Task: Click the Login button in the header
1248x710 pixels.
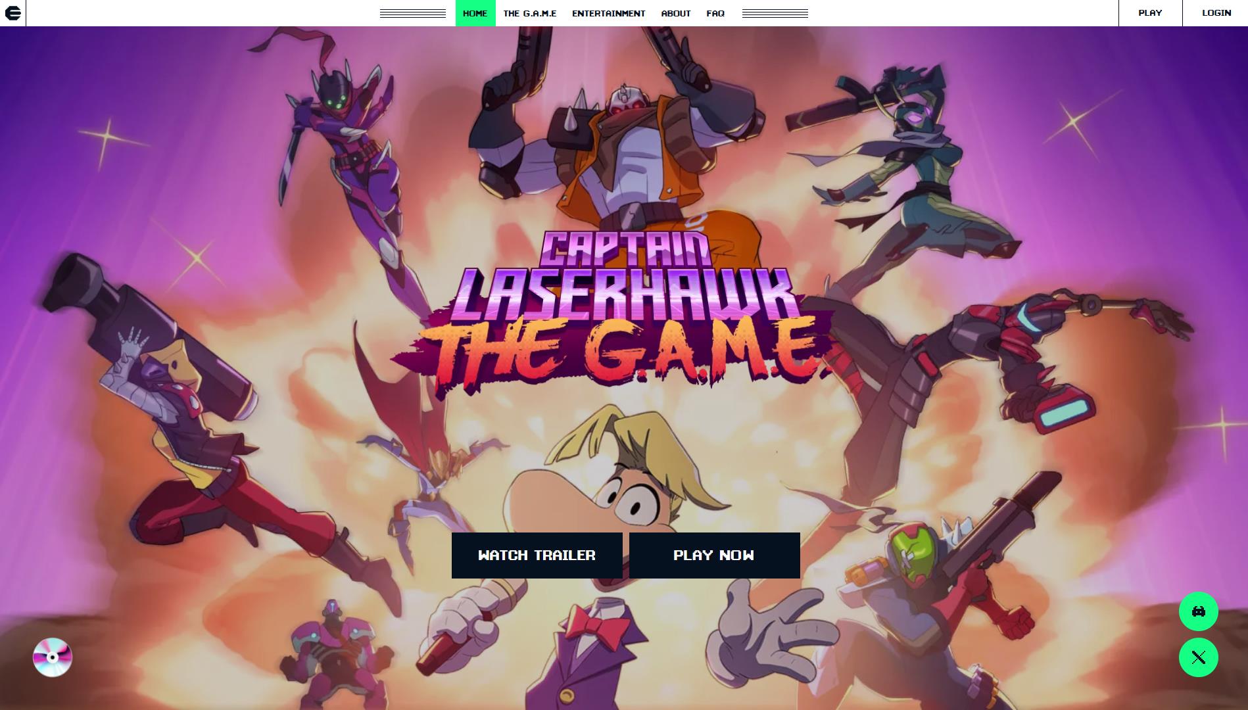Action: click(x=1216, y=13)
